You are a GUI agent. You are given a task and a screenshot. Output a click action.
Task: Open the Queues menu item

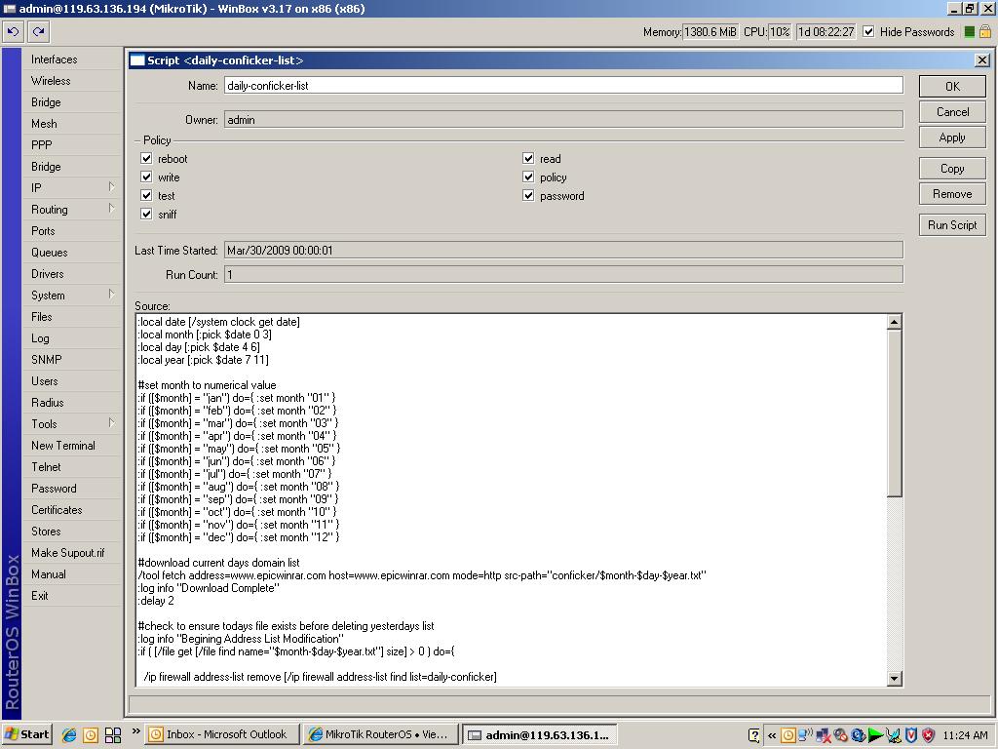tap(71, 253)
